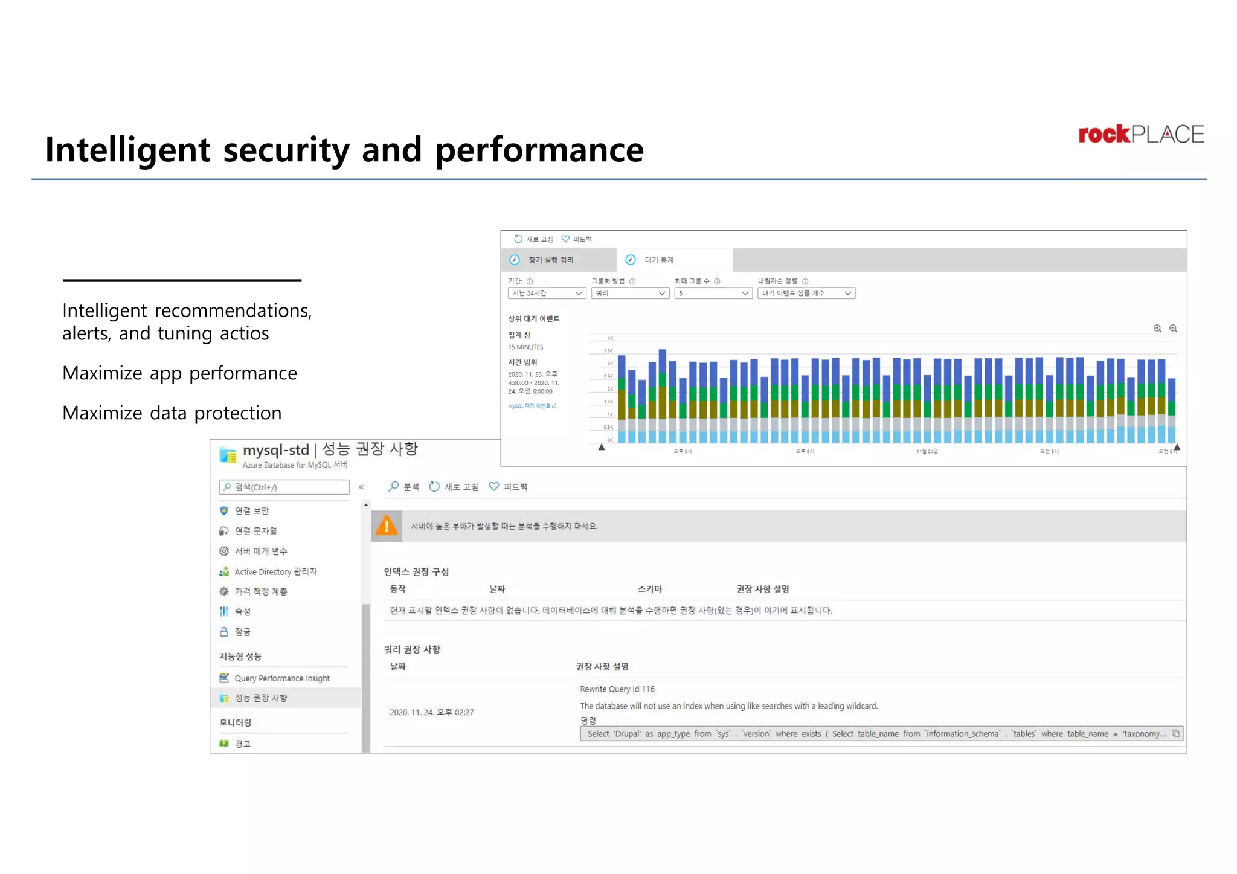Open the 최대 그룹 수 dropdown
The height and width of the screenshot is (874, 1237).
(x=713, y=294)
